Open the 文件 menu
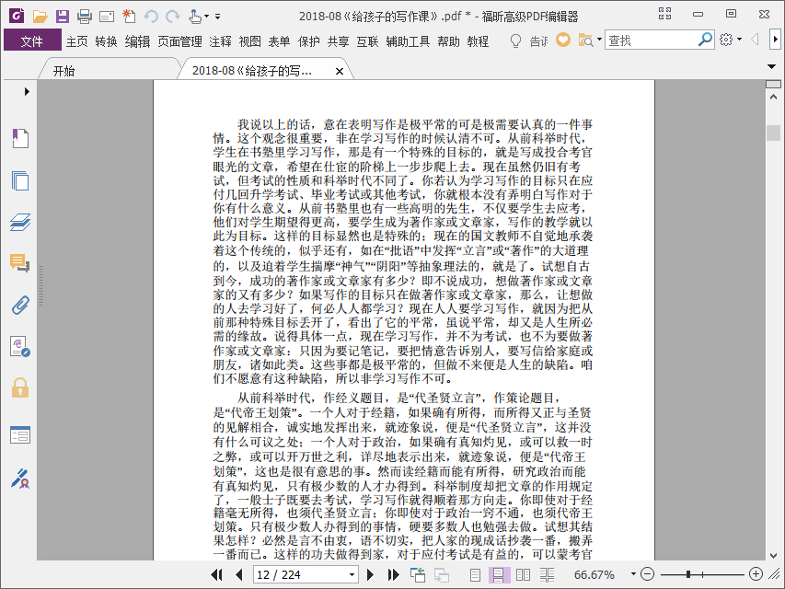785x589 pixels. coord(32,41)
